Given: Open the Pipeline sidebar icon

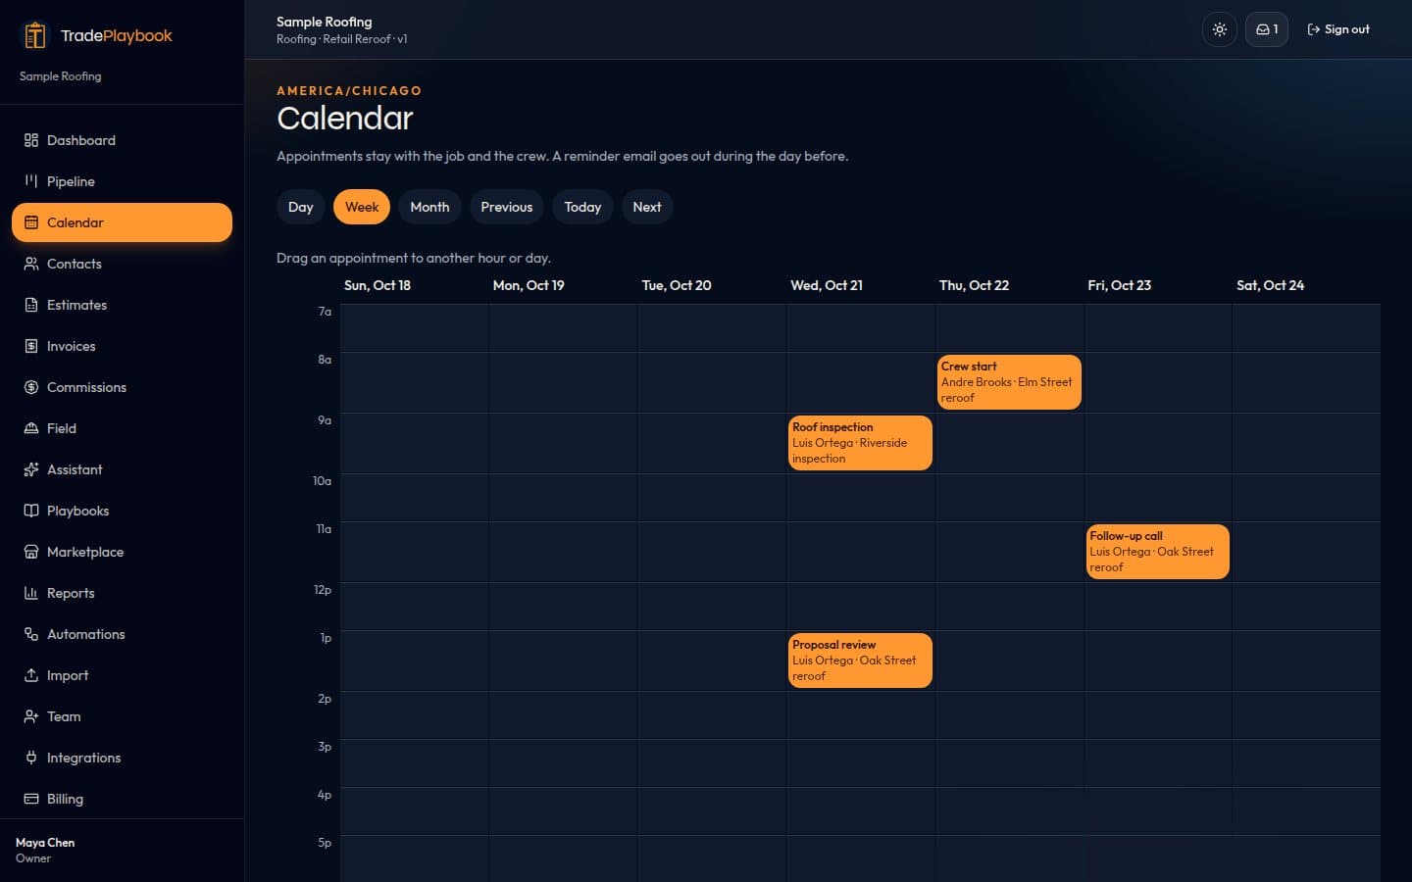Looking at the screenshot, I should coord(31,181).
